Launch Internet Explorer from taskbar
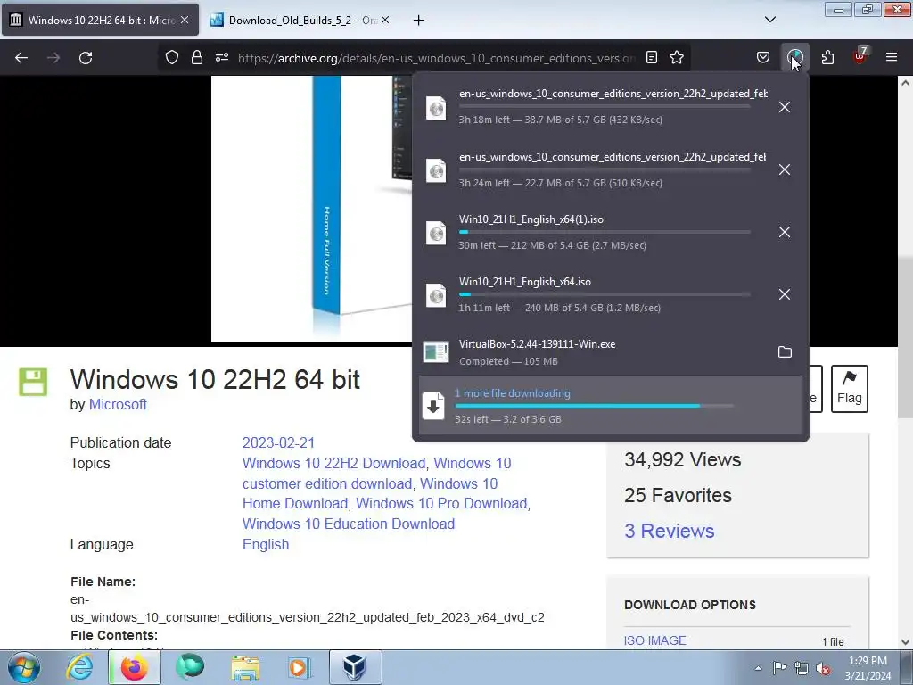Image resolution: width=913 pixels, height=685 pixels. point(79,667)
